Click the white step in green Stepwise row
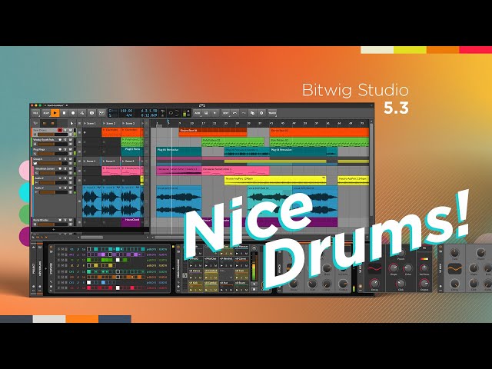 point(118,260)
